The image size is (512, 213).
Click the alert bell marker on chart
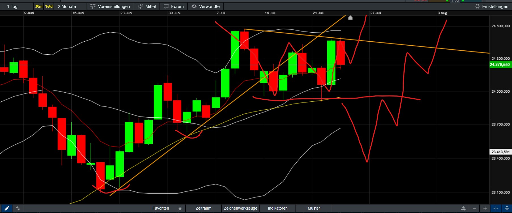click(x=350, y=18)
